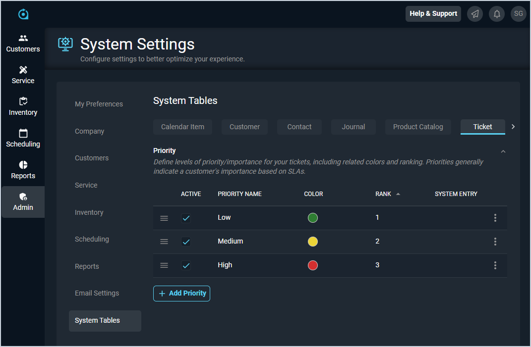Screen dimensions: 531x347
Task: Open Reports pie chart icon
Action: point(23,165)
